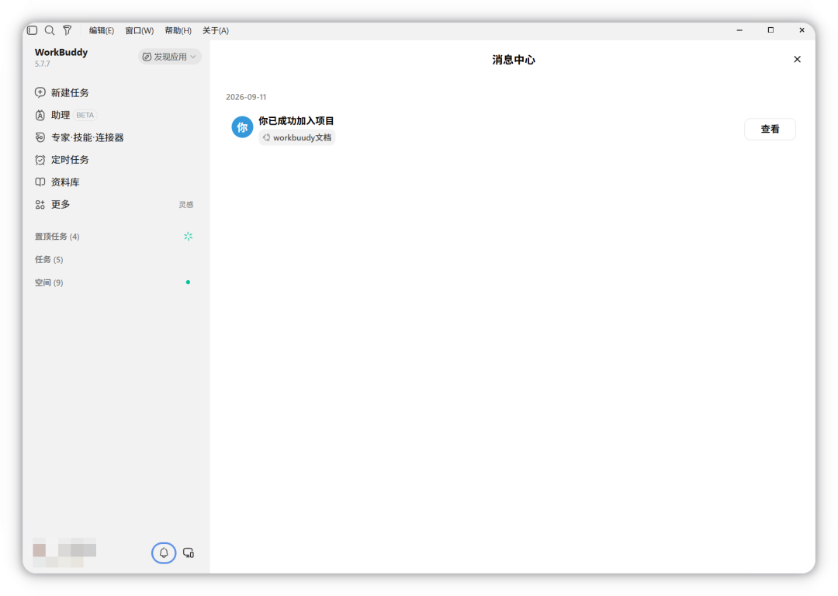Click the filter funnel icon
This screenshot has width=838, height=596.
coord(68,30)
